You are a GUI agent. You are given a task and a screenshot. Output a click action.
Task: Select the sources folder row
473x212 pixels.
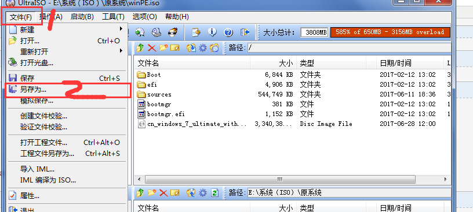[x=293, y=94]
